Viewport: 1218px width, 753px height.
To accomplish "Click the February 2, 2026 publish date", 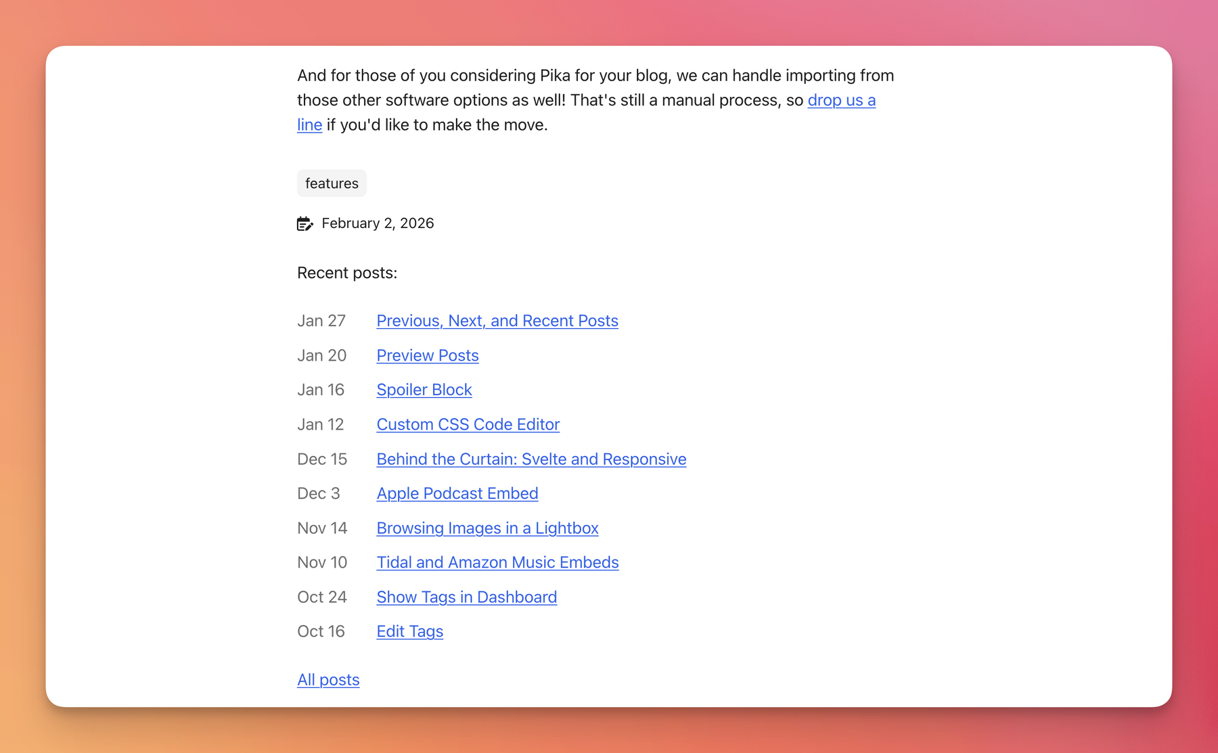I will (378, 223).
